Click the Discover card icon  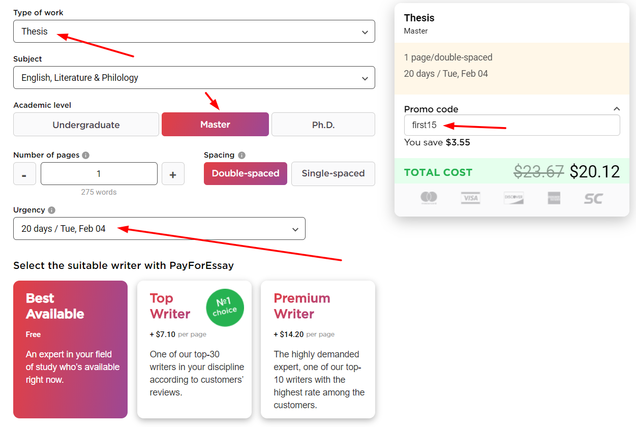click(513, 198)
